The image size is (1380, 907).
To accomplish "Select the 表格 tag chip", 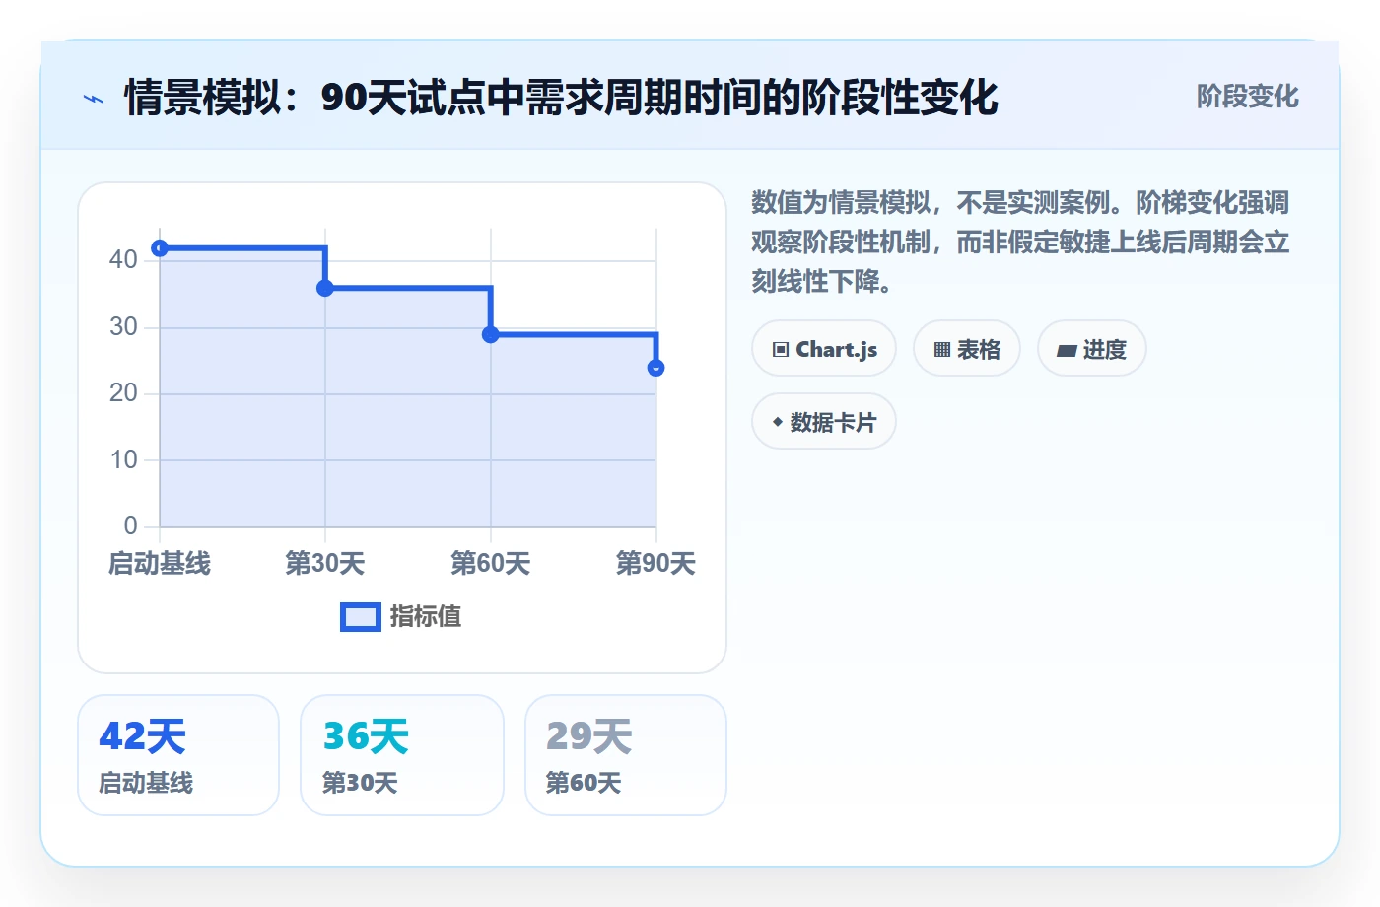I will 967,349.
